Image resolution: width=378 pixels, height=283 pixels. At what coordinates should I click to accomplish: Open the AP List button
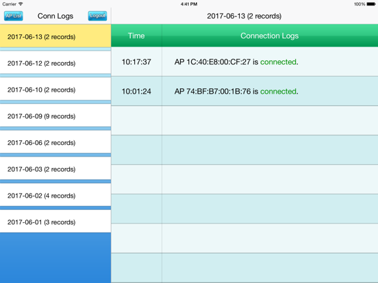pyautogui.click(x=14, y=16)
